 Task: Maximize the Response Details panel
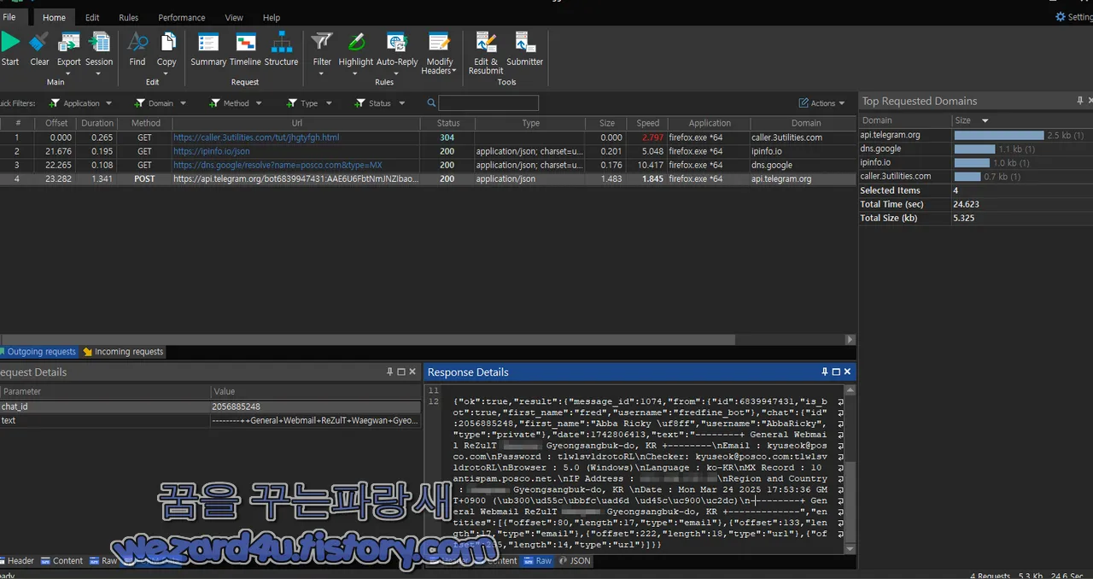(x=836, y=372)
